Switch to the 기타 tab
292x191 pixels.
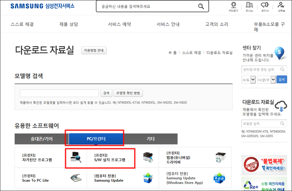150,139
